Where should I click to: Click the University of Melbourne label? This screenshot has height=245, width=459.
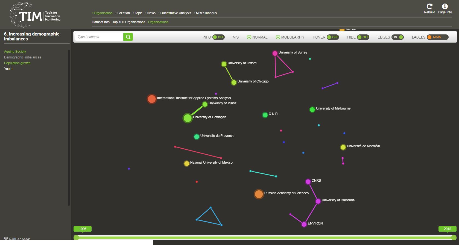click(333, 108)
